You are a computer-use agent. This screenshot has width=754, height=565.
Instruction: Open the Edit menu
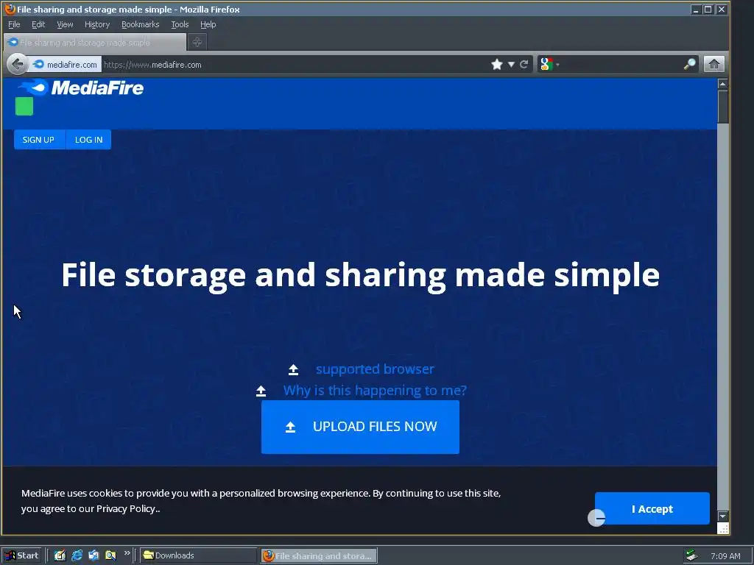coord(38,24)
